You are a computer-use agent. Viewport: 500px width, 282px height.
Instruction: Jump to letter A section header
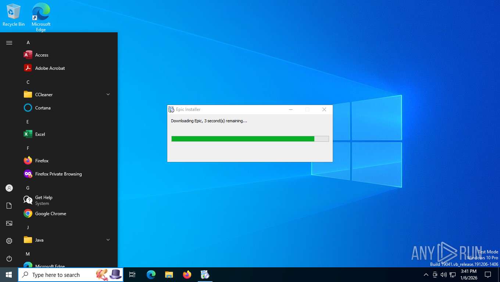pos(28,43)
